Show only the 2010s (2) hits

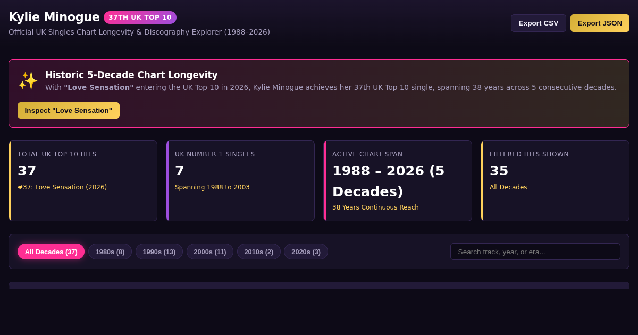click(x=259, y=252)
